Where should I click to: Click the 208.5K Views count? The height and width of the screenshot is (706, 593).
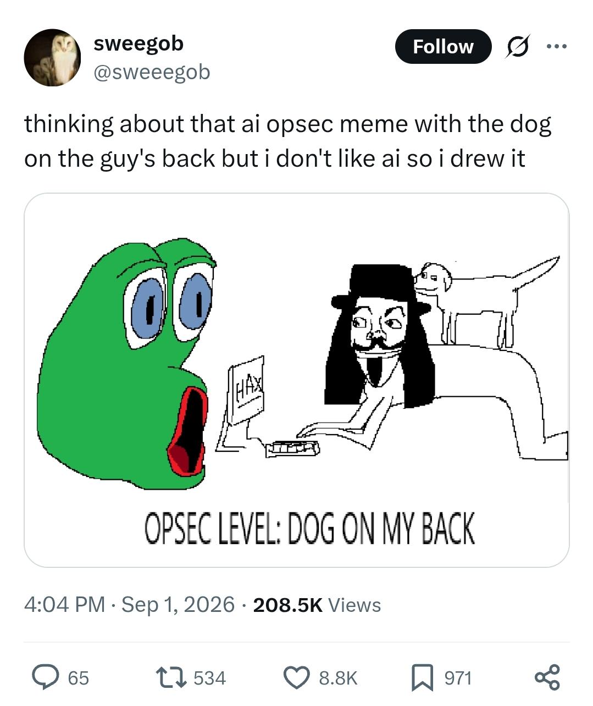[x=317, y=605]
